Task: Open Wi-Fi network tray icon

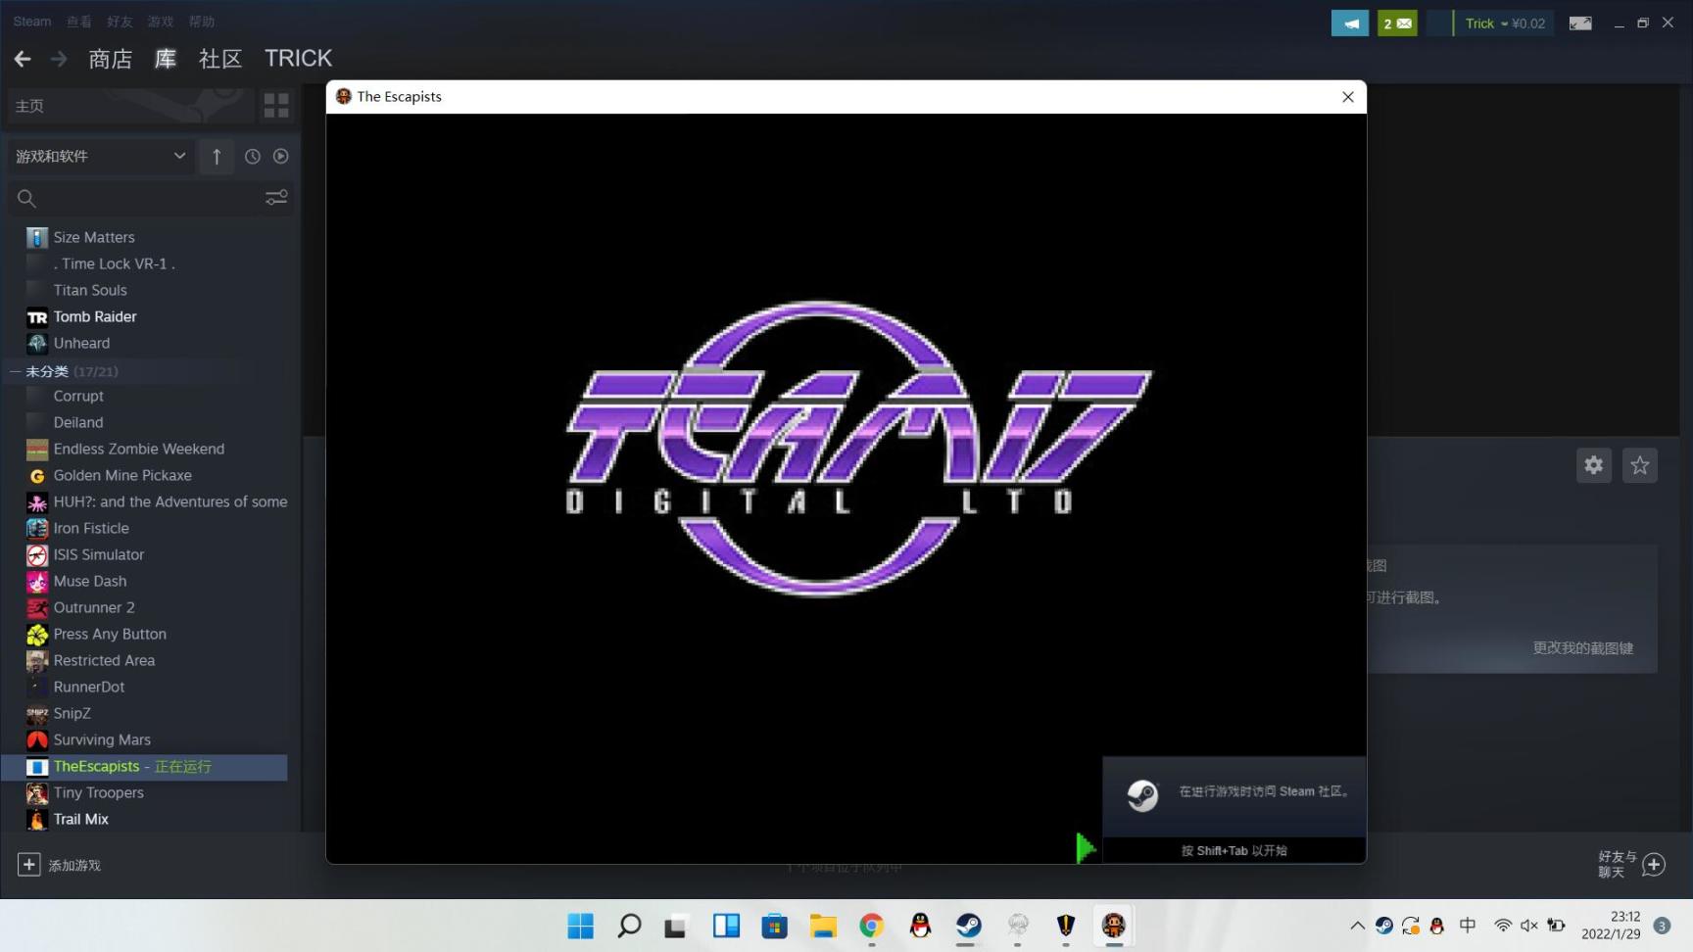Action: point(1503,926)
